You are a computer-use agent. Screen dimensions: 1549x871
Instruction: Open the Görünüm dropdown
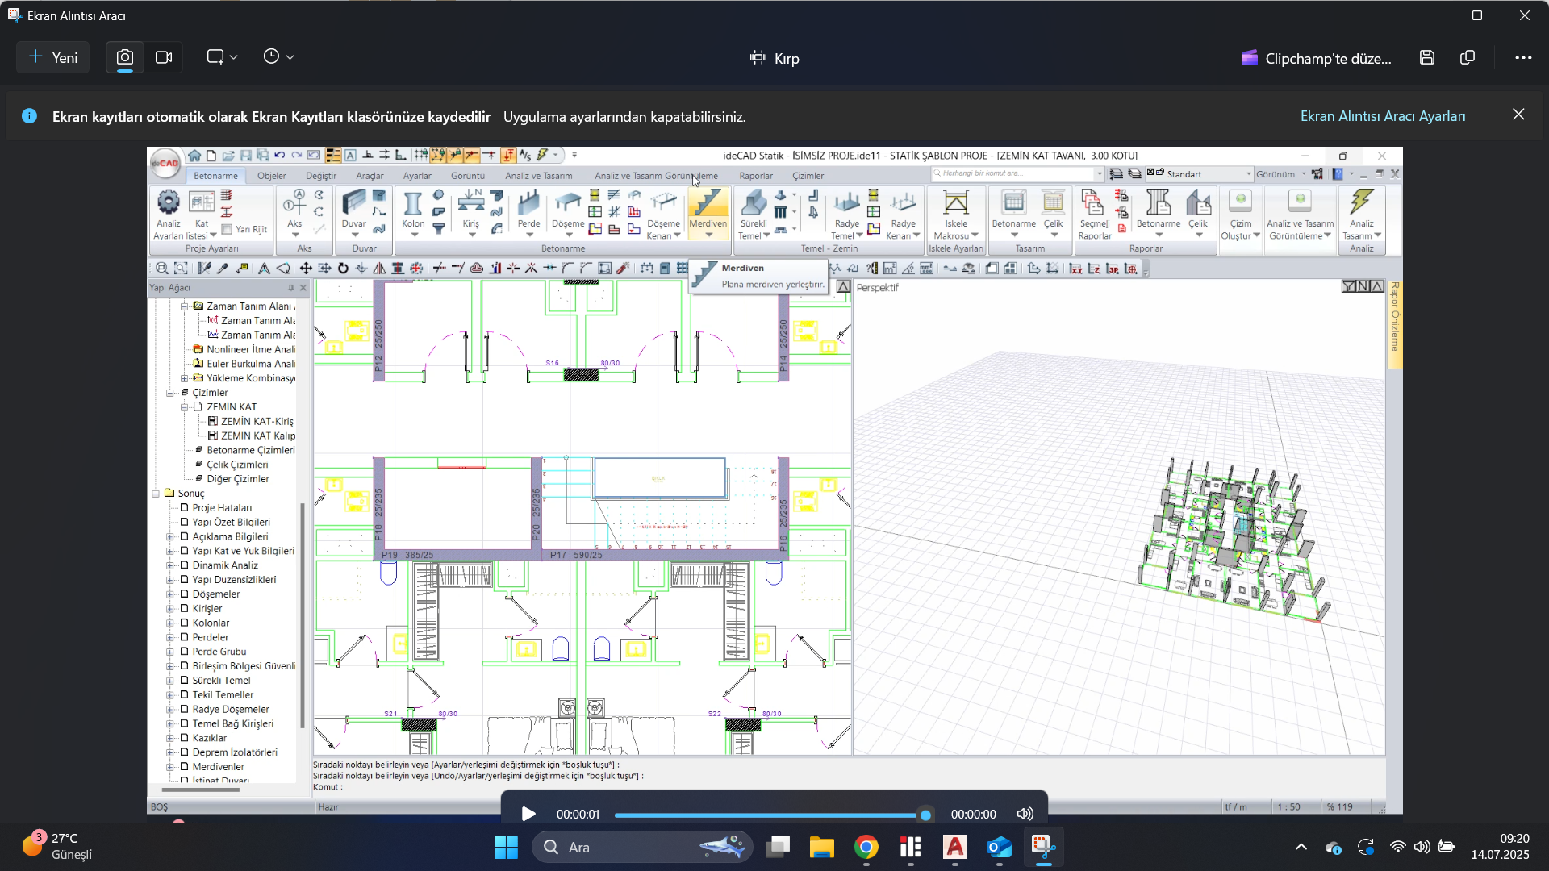(1280, 174)
